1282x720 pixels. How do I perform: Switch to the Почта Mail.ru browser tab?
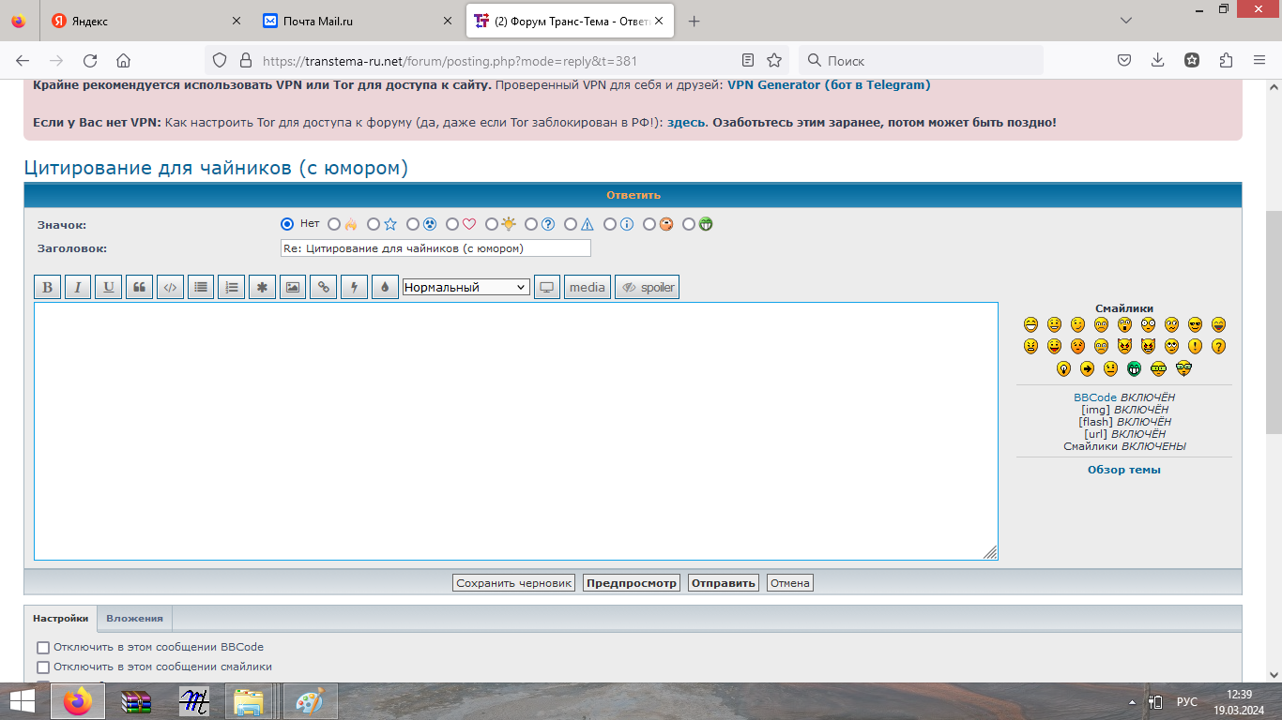coord(358,21)
